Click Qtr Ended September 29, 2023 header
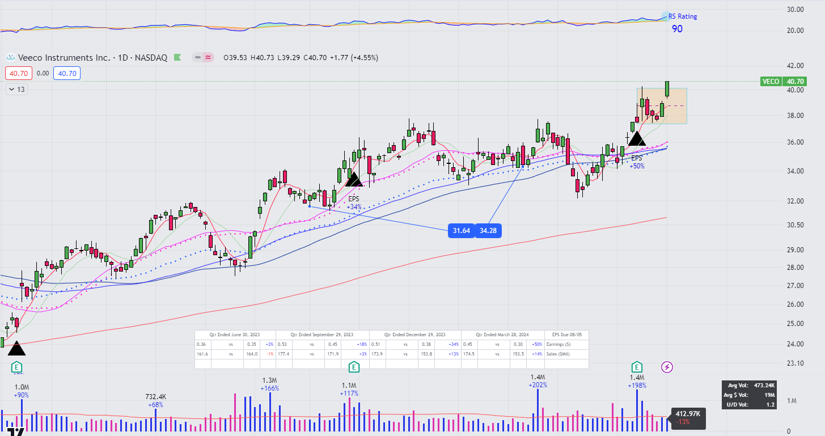 click(322, 335)
